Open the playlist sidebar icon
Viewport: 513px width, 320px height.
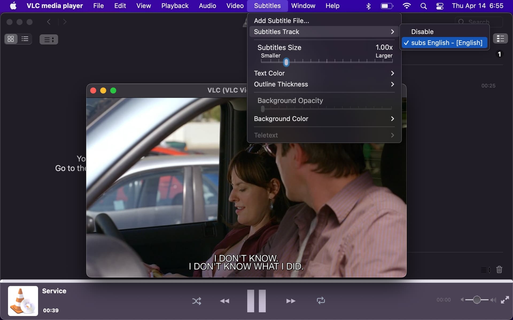point(500,38)
